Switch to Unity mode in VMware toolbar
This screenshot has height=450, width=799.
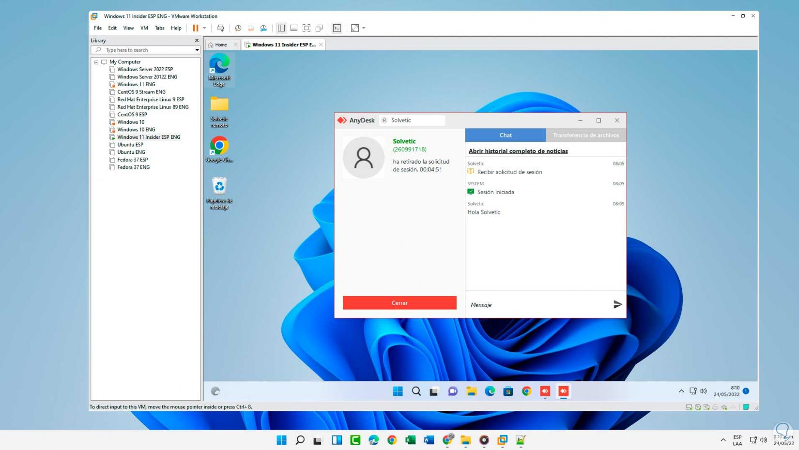[x=319, y=28]
